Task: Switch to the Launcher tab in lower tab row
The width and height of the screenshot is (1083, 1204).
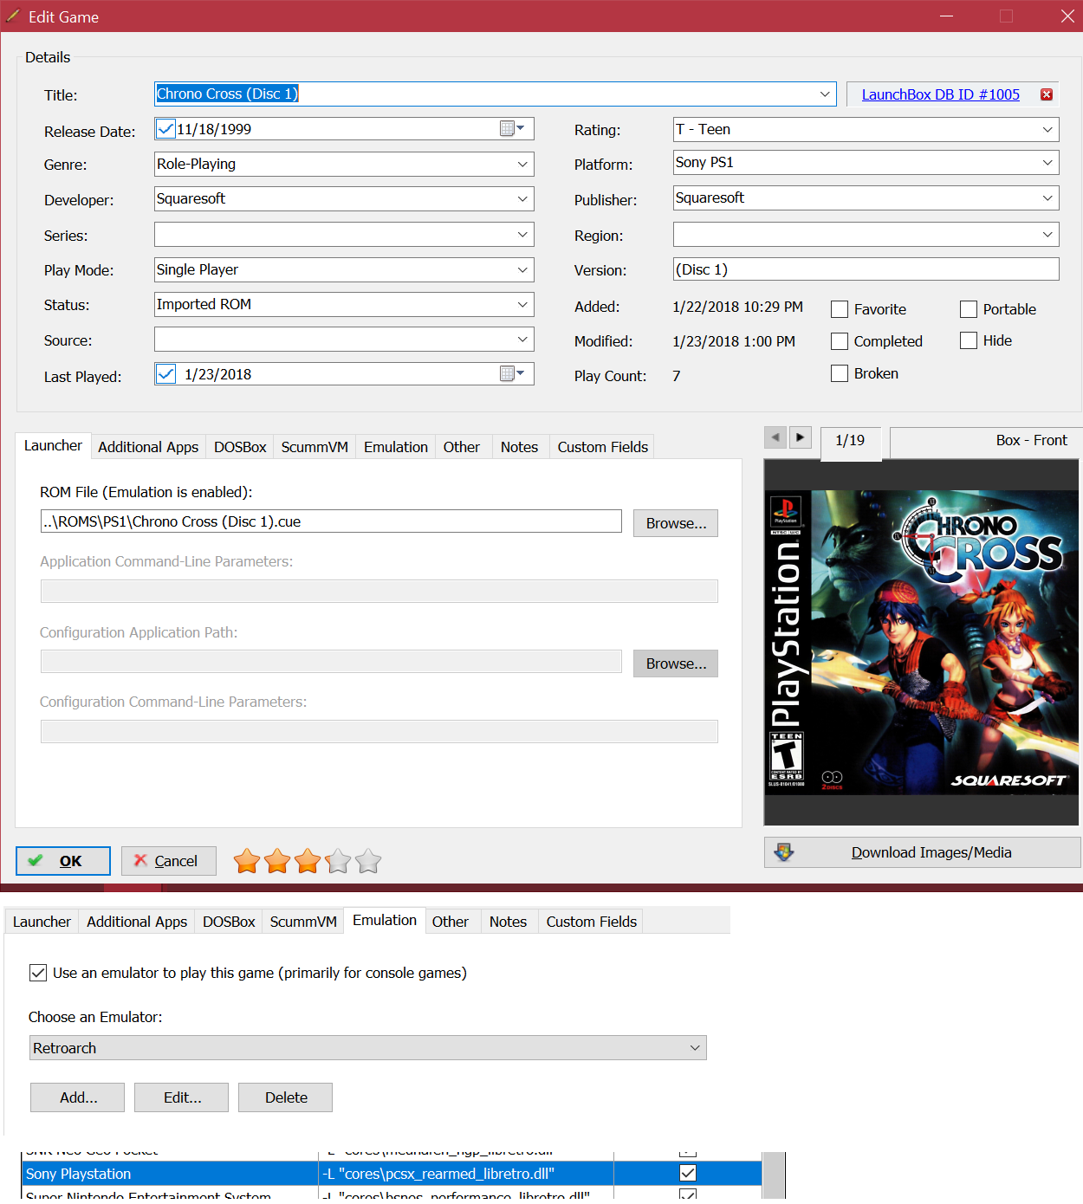Action: click(42, 922)
